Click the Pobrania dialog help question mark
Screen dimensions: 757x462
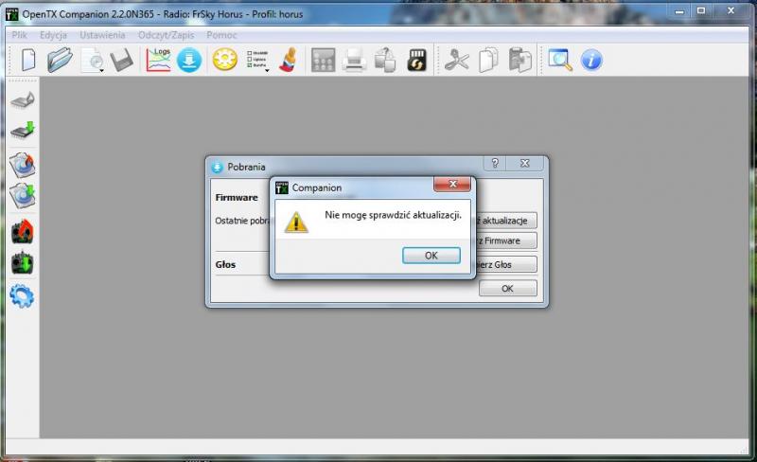tap(495, 164)
